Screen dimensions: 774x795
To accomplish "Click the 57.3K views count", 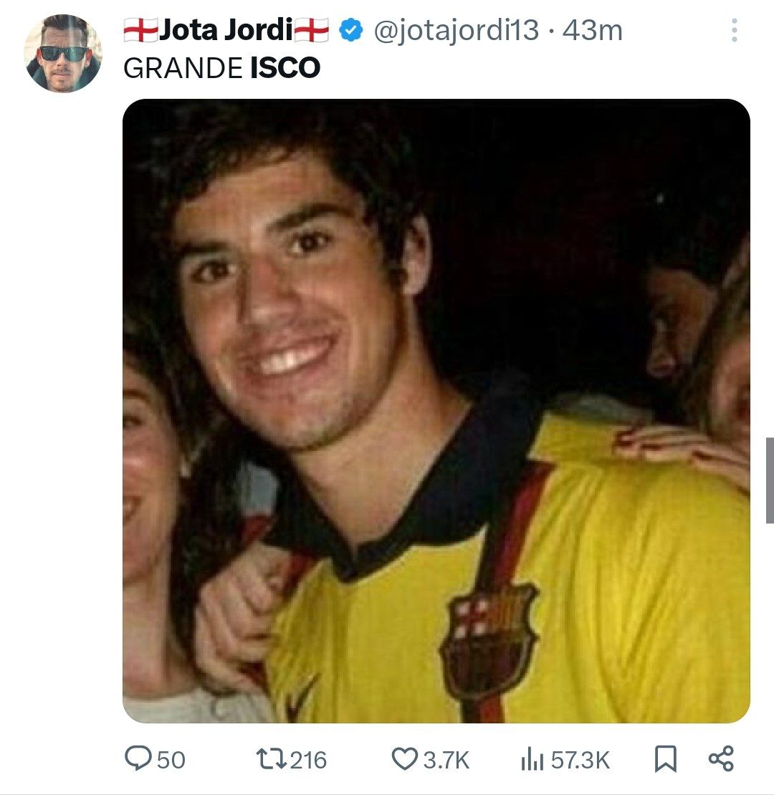I will [580, 760].
